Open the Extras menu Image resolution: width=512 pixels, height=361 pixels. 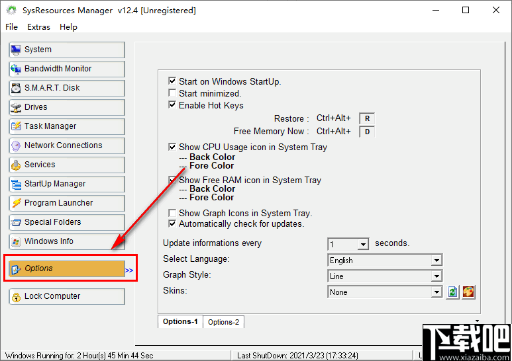coord(38,27)
